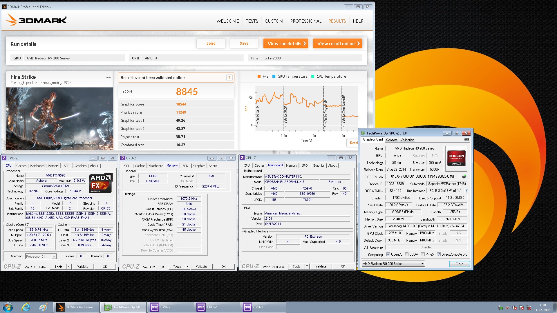Click OK in the CPU-Z Memory window

223,267
